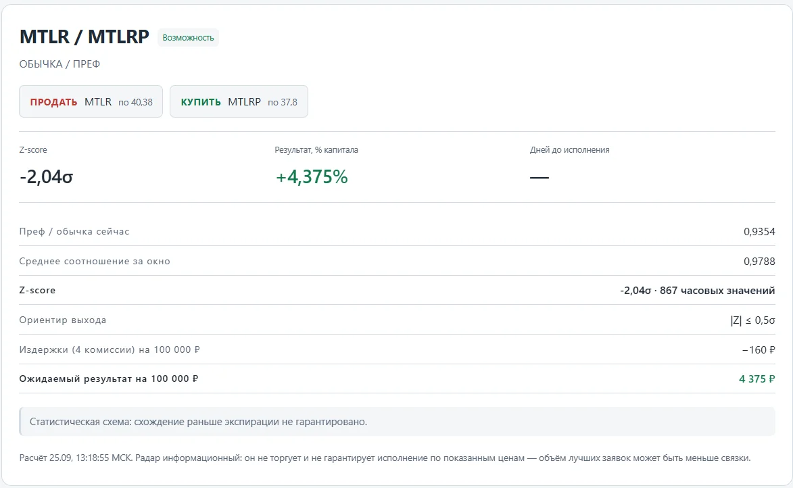The height and width of the screenshot is (488, 793).
Task: Click the Расчёт 25.09 footer disclaimer
Action: (385, 458)
